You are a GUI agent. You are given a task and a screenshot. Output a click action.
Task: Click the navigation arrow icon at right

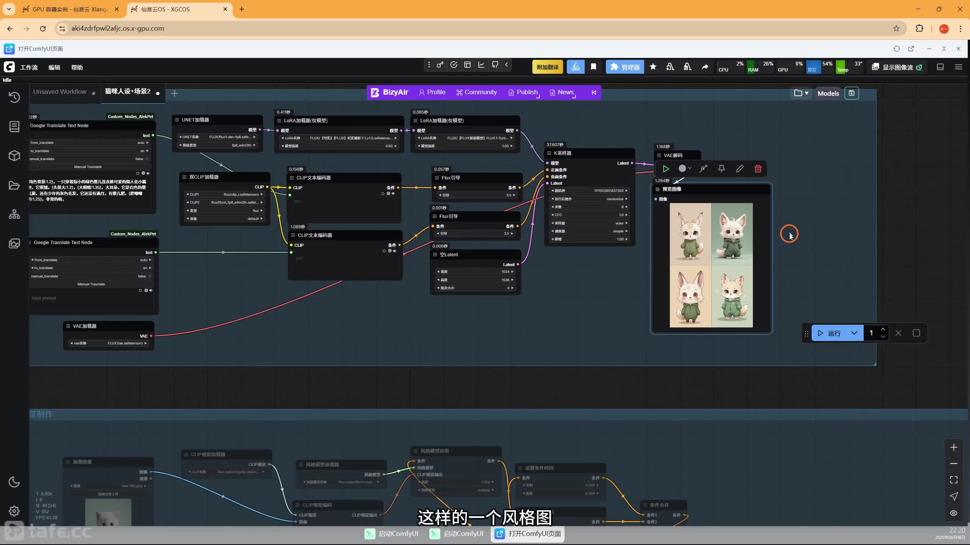954,497
